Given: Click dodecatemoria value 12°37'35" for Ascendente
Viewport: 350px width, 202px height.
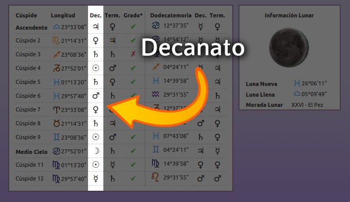Looking at the screenshot, I should coord(176,26).
